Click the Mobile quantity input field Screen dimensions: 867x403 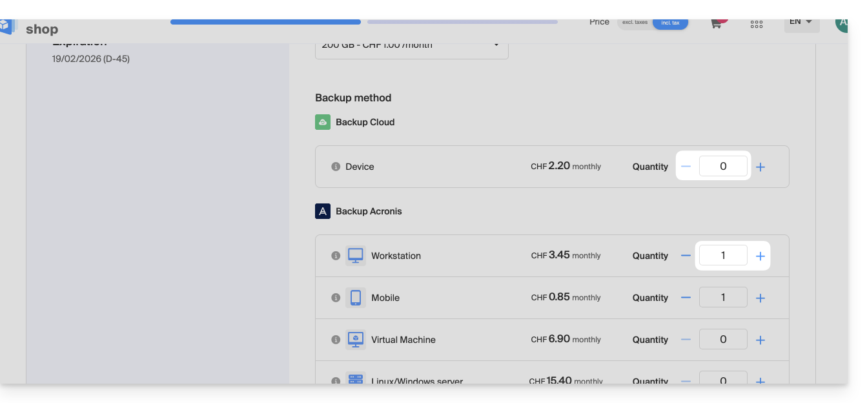point(723,298)
